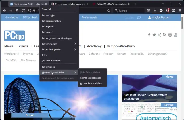Open the Norton topic link
Screen dimensions: 184x120
(x=121, y=54)
